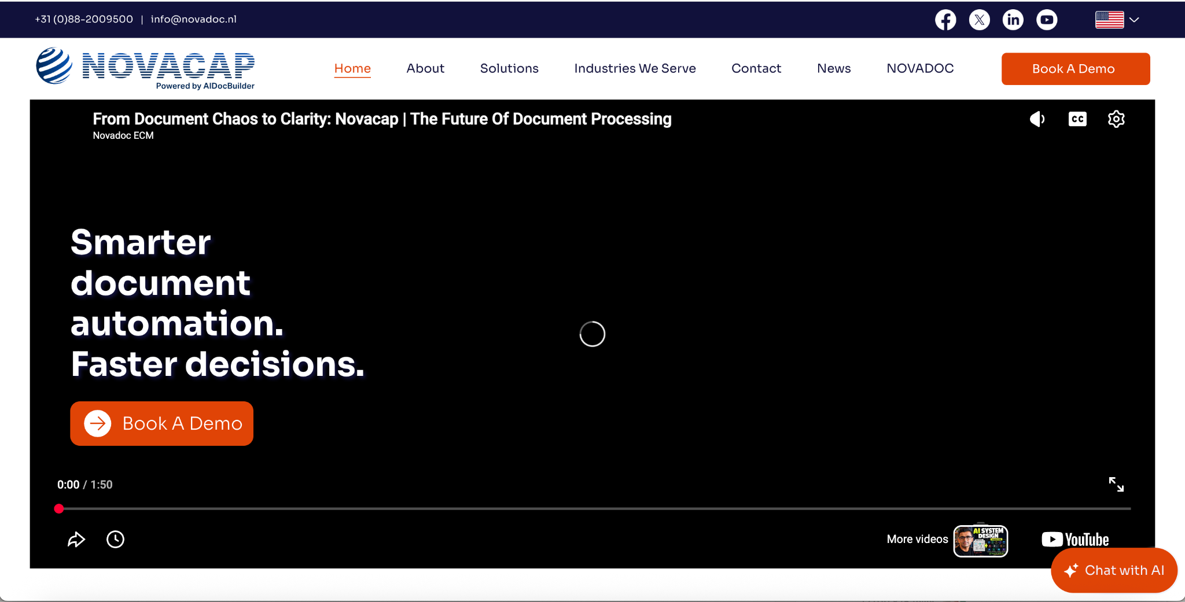Open the YouTube social icon in header
Image resolution: width=1185 pixels, height=602 pixels.
click(1047, 20)
